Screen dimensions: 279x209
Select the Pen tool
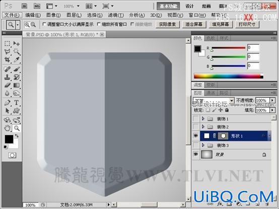(x=7, y=103)
